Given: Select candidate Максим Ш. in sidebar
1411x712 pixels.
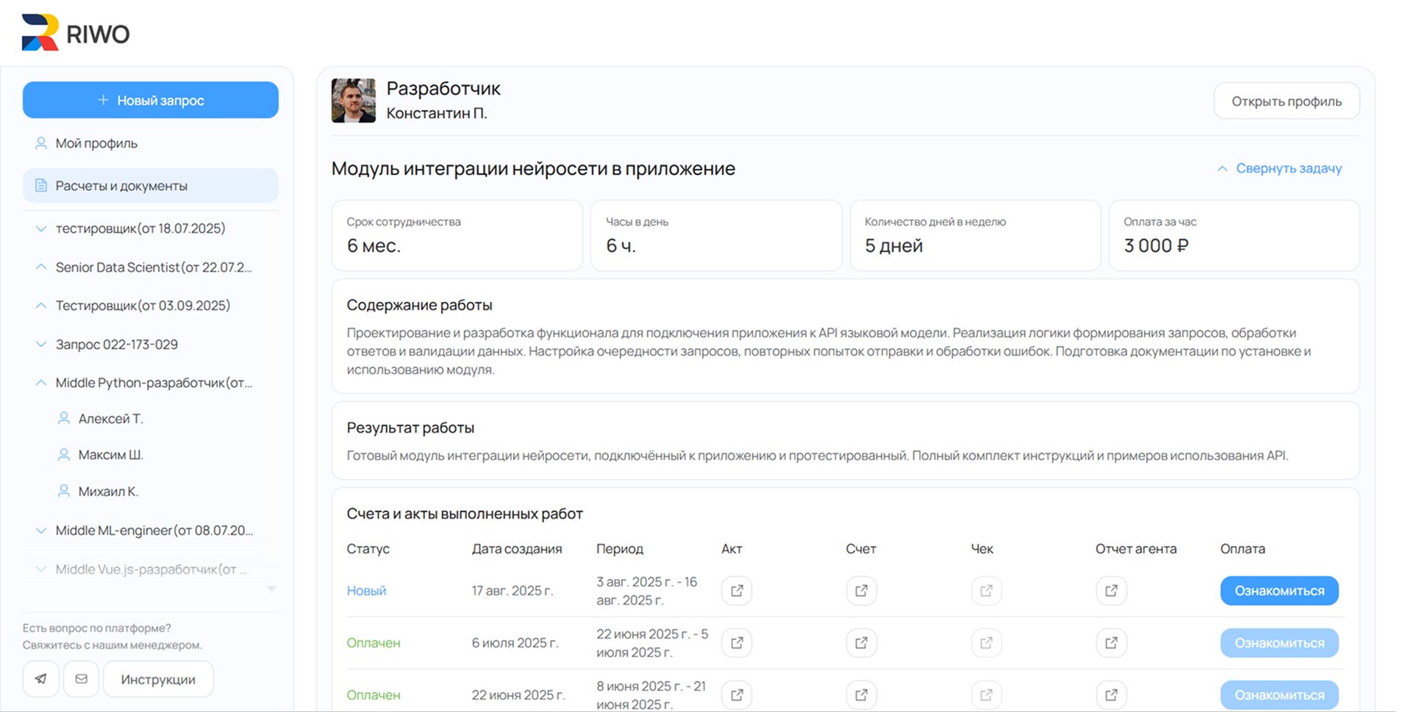Looking at the screenshot, I should point(110,455).
